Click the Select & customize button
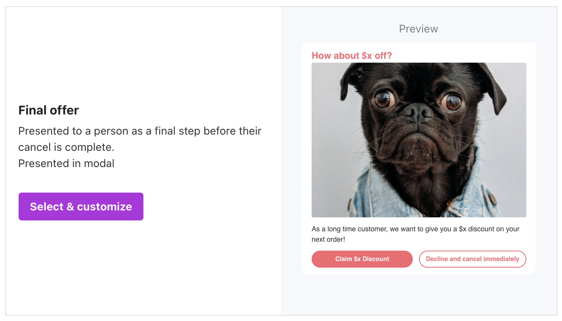Screen dimensions: 562x321 (81, 207)
